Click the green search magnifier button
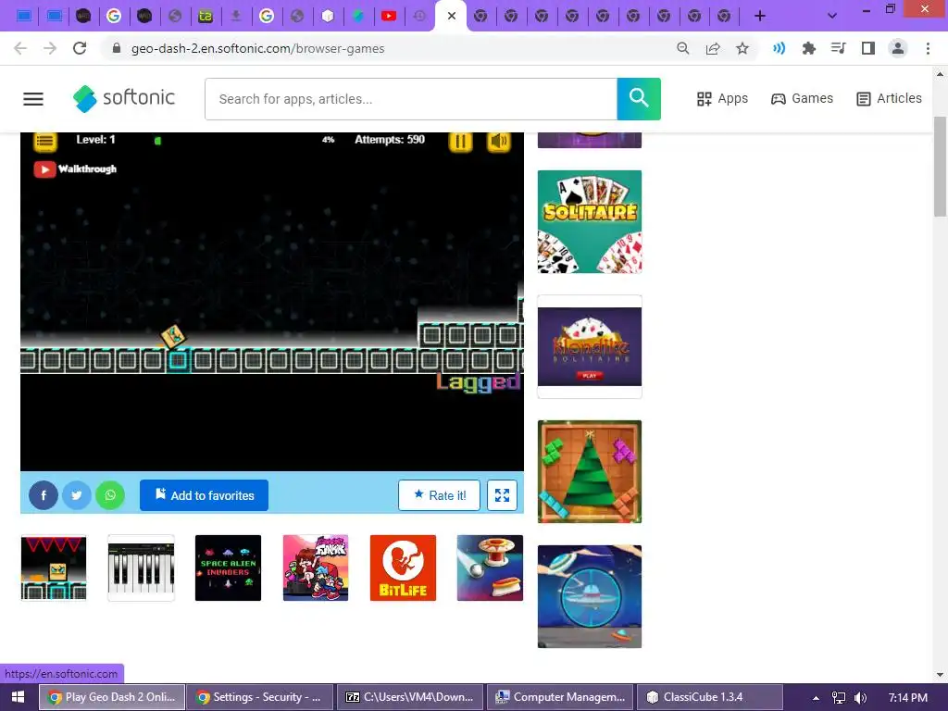The image size is (948, 711). [x=639, y=99]
